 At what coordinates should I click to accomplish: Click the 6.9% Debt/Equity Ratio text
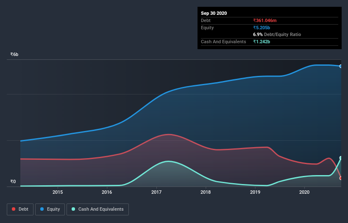[277, 35]
